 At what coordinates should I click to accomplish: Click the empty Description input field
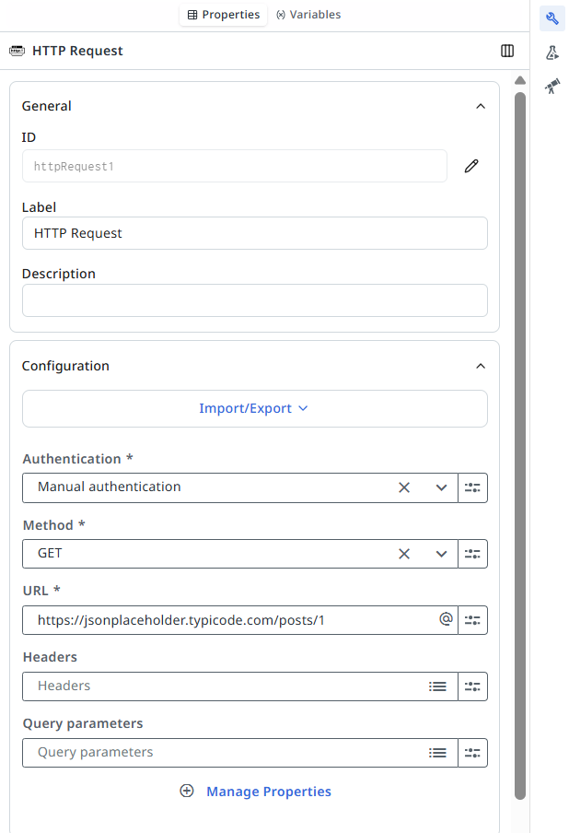click(x=255, y=300)
